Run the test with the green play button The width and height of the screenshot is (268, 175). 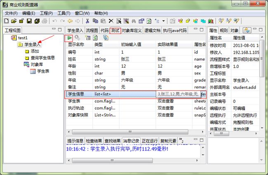tap(69, 38)
